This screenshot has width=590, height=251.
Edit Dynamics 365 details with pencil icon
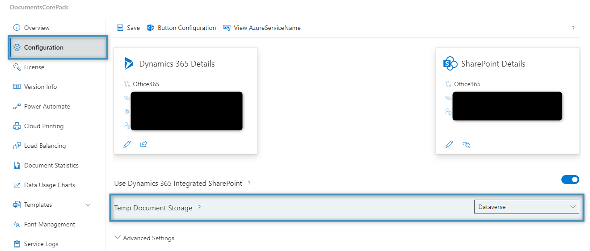(127, 144)
